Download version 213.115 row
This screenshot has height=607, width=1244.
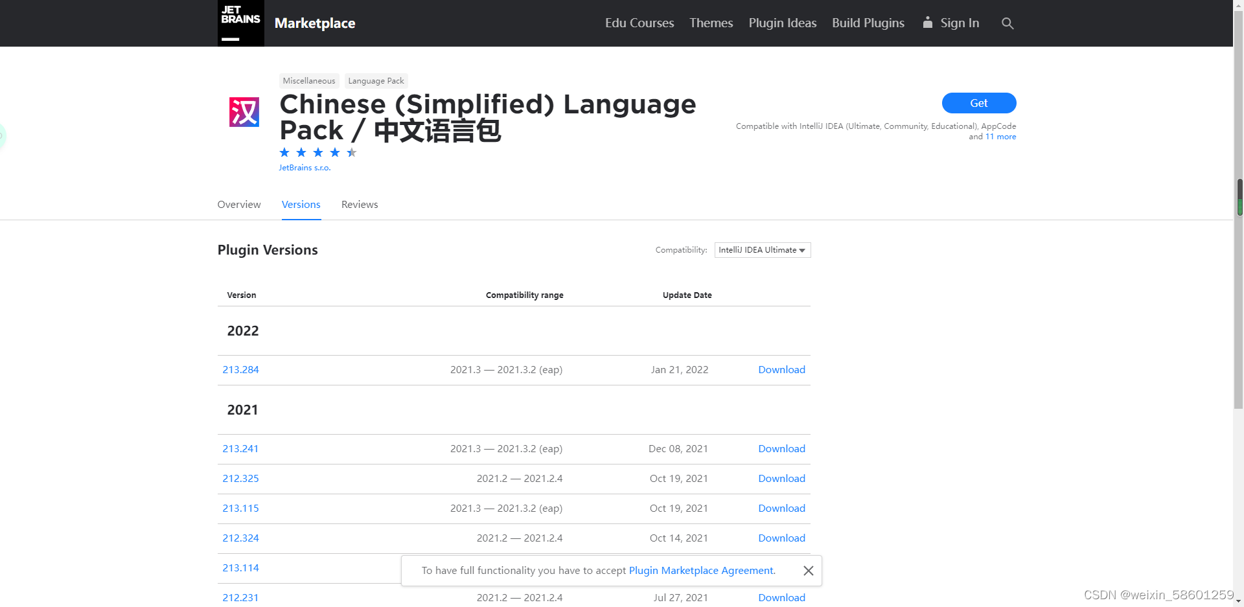coord(782,509)
